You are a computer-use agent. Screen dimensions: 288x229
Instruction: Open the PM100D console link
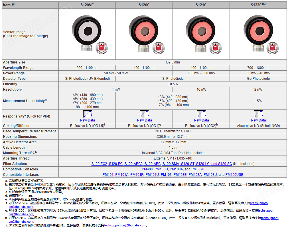point(161,169)
